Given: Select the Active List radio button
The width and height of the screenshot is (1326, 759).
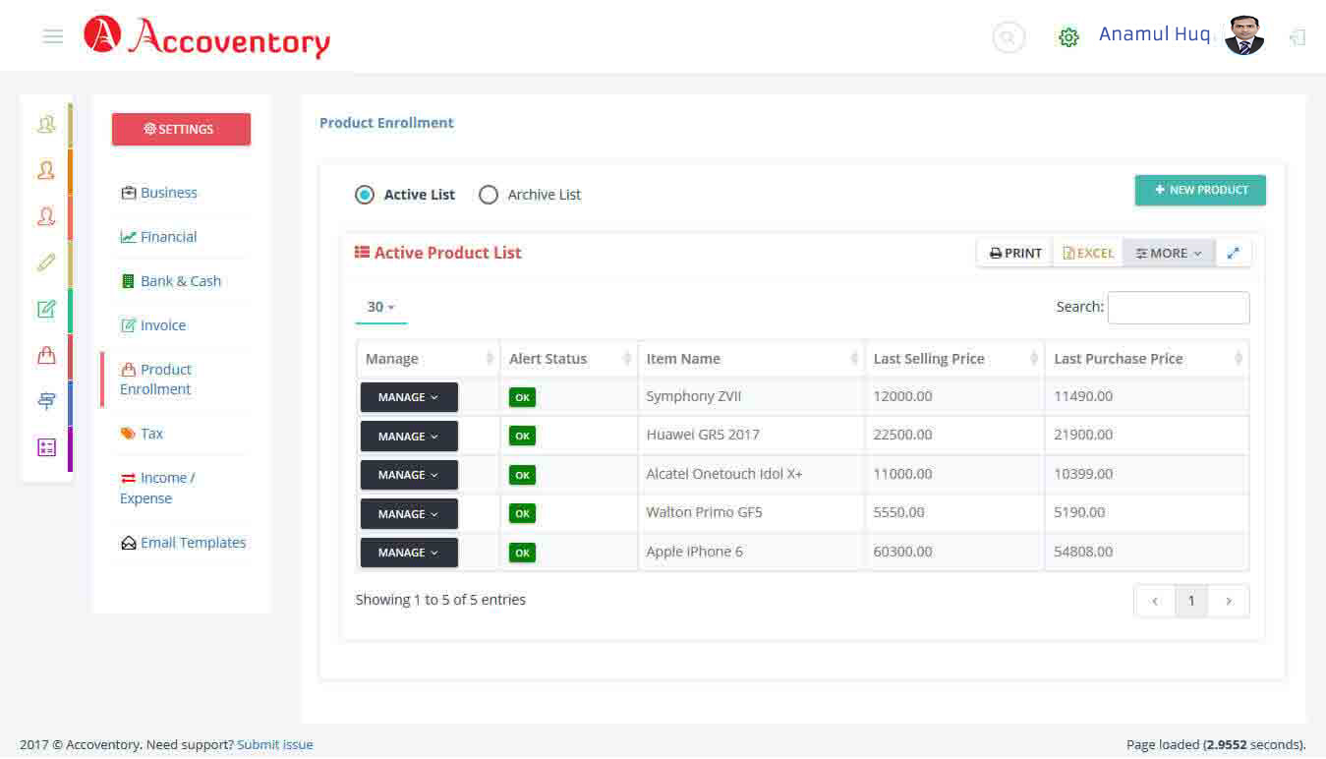Looking at the screenshot, I should (x=365, y=195).
